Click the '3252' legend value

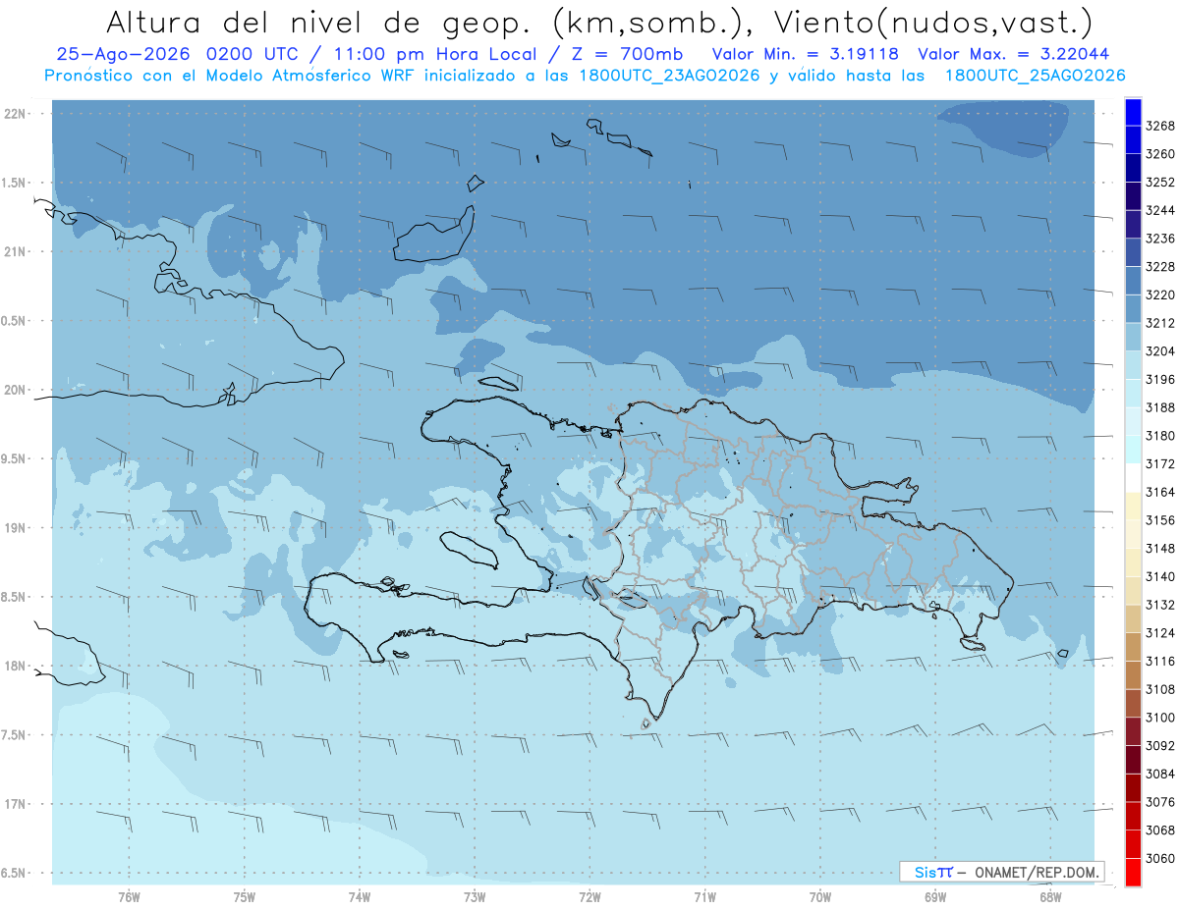(1159, 183)
